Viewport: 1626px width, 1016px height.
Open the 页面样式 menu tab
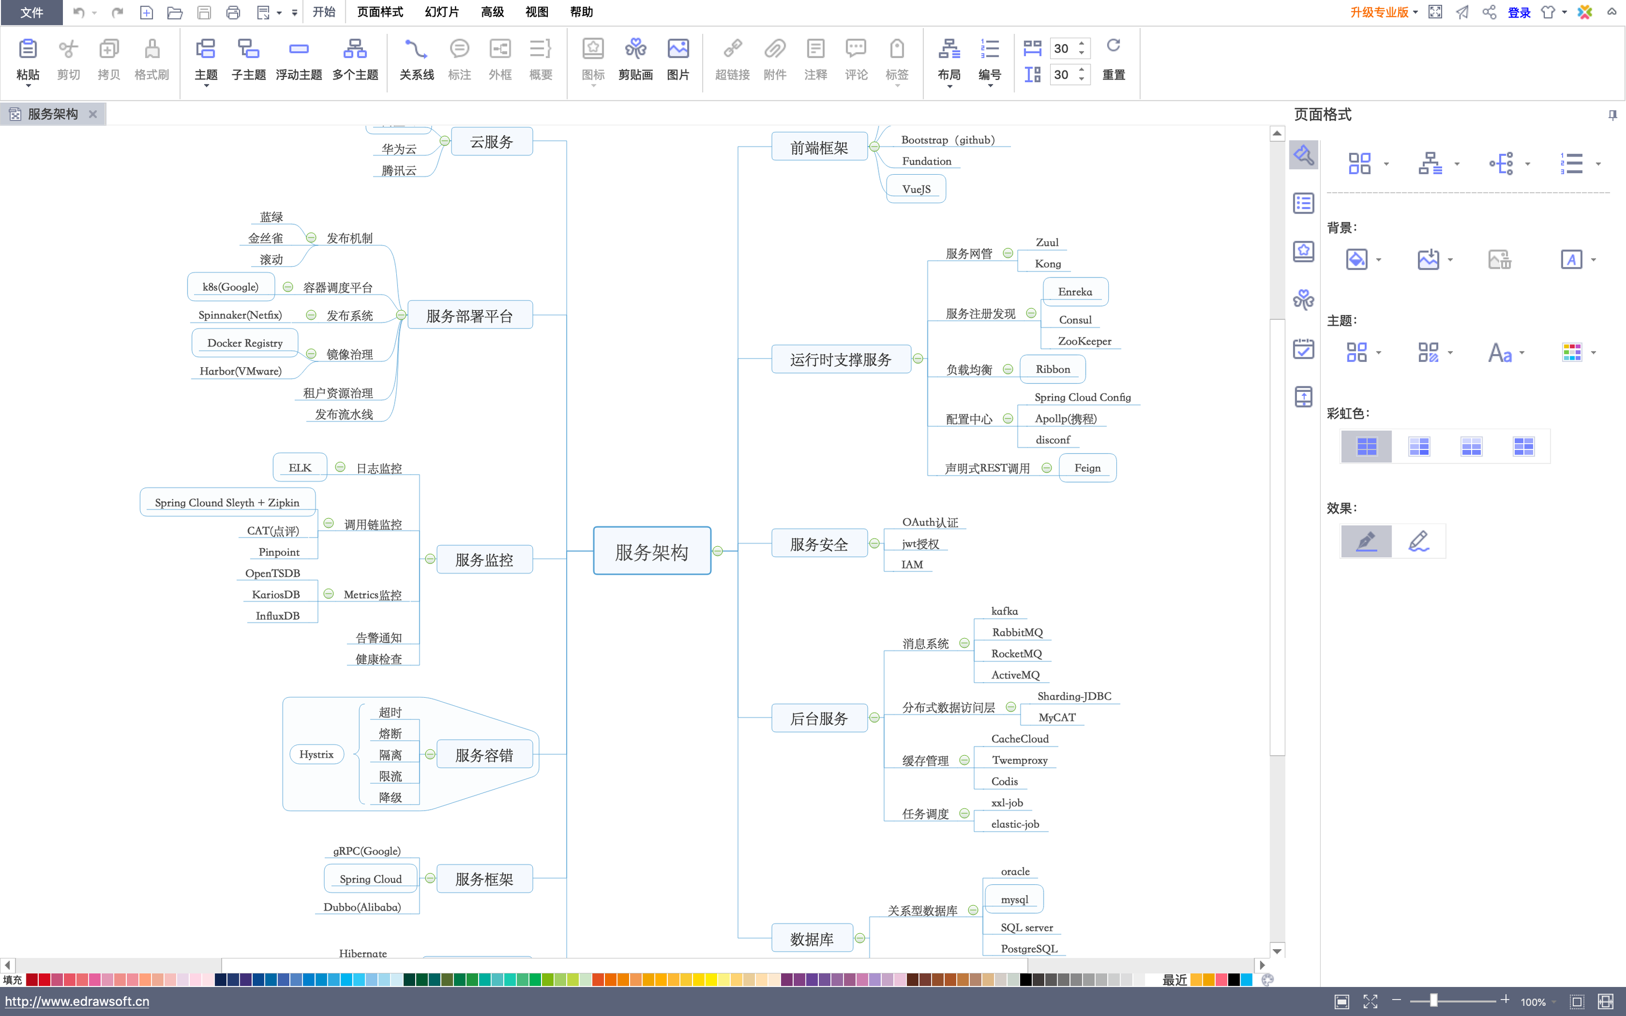pyautogui.click(x=380, y=12)
